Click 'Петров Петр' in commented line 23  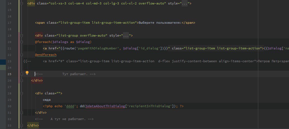(x=269, y=61)
